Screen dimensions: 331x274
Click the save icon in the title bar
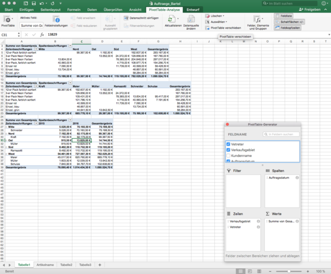(x=34, y=3)
